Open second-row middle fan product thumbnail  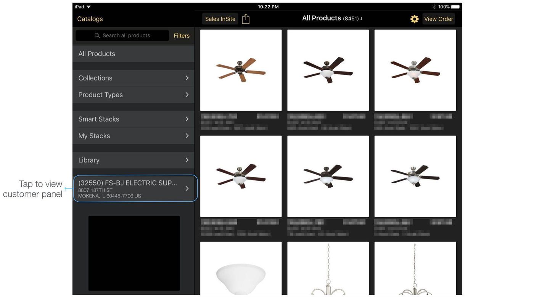(x=328, y=176)
